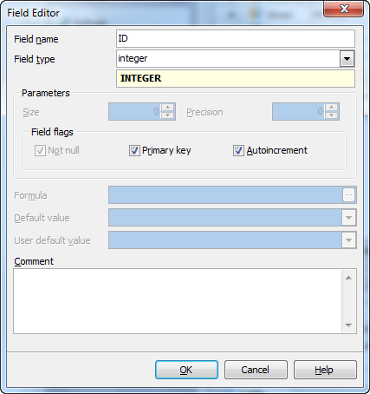The height and width of the screenshot is (394, 370).
Task: Click into the Field name input
Action: click(236, 39)
